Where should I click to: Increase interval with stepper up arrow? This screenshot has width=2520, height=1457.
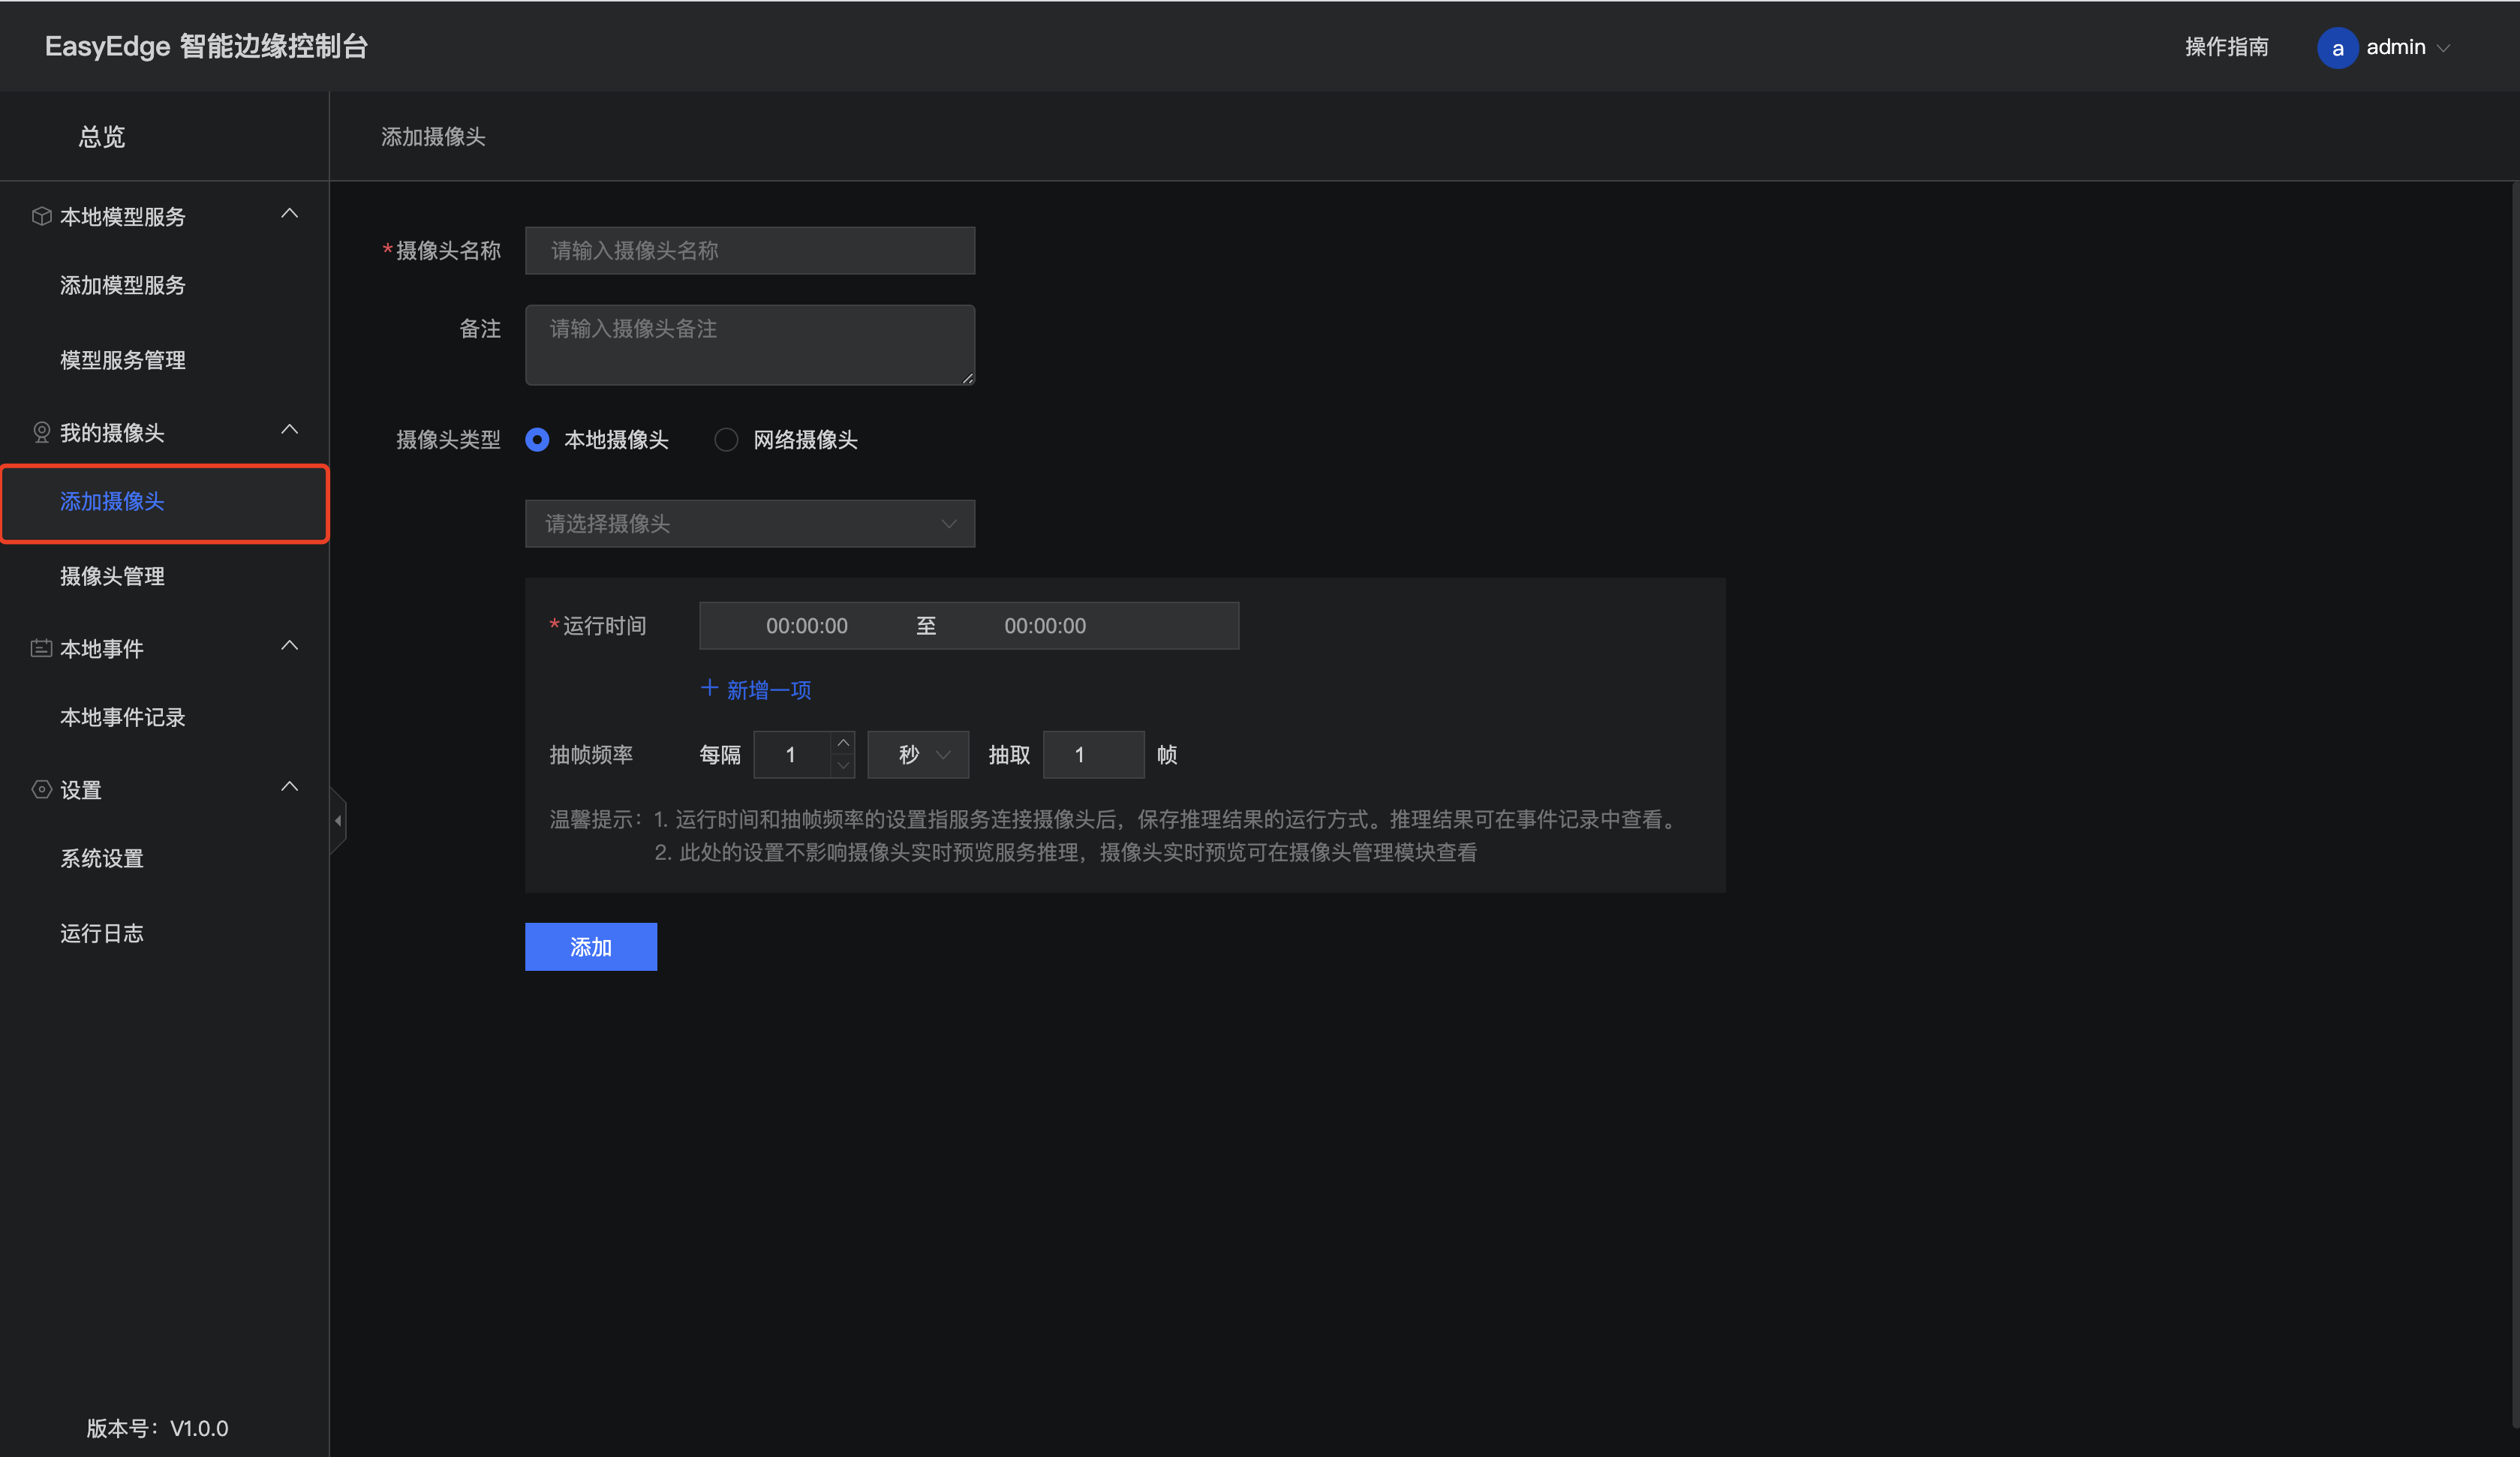(x=843, y=742)
